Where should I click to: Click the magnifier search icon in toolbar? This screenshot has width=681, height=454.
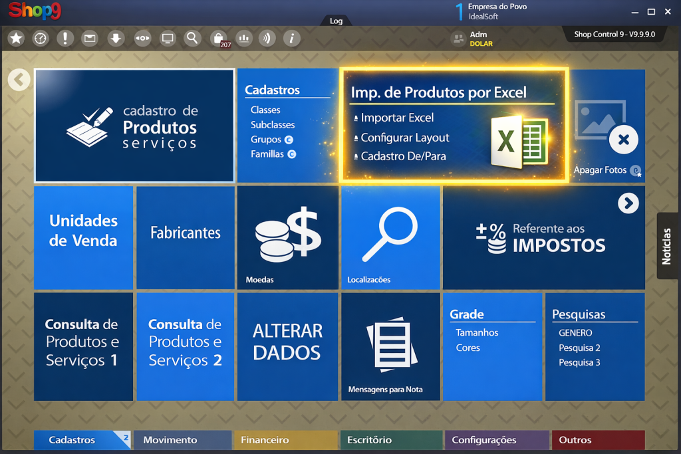(x=192, y=39)
